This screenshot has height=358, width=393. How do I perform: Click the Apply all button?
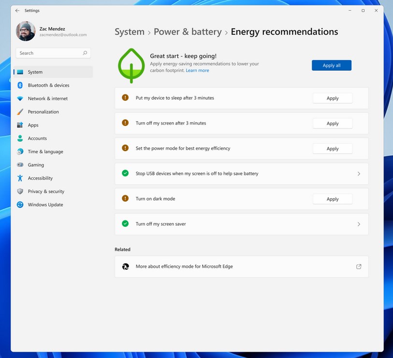point(331,65)
